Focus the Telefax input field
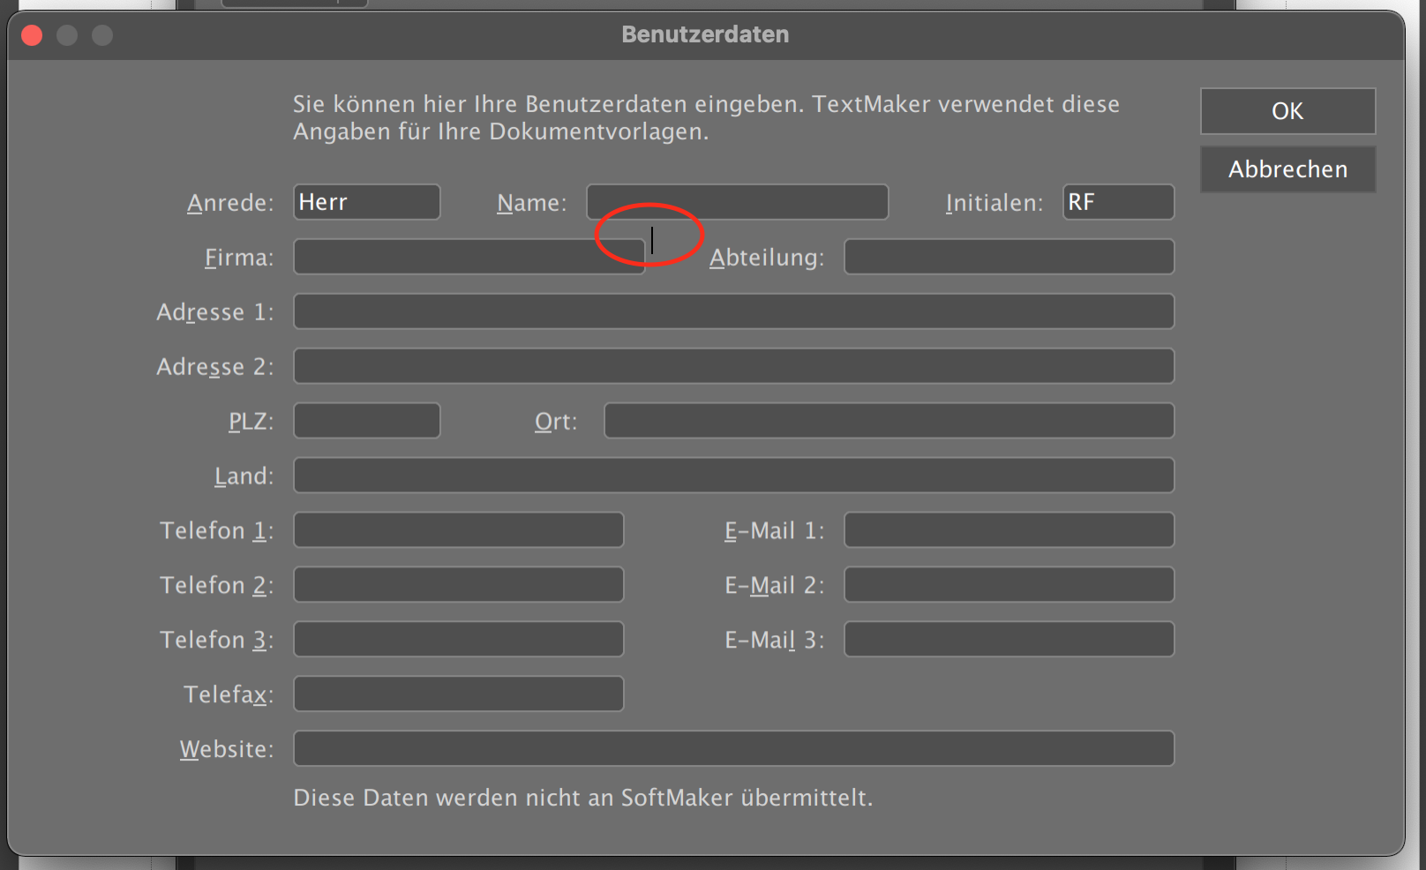The width and height of the screenshot is (1426, 870). pyautogui.click(x=459, y=694)
